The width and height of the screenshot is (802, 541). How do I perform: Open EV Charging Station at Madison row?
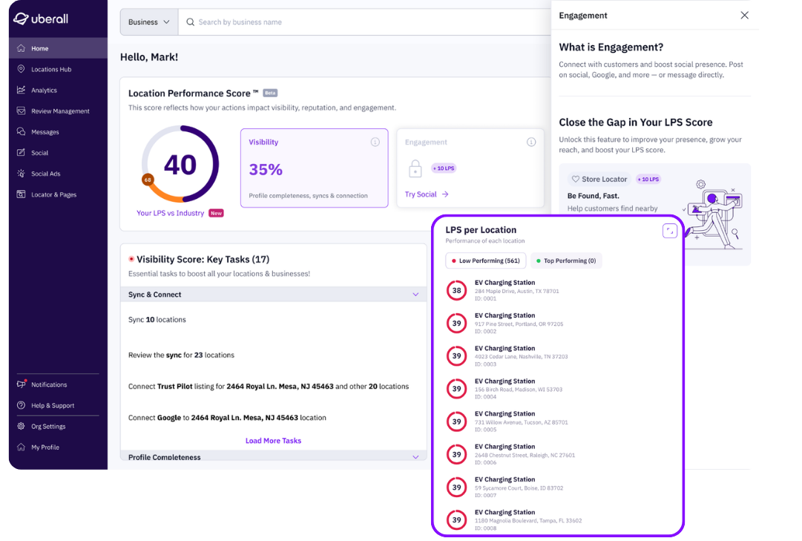(557, 388)
